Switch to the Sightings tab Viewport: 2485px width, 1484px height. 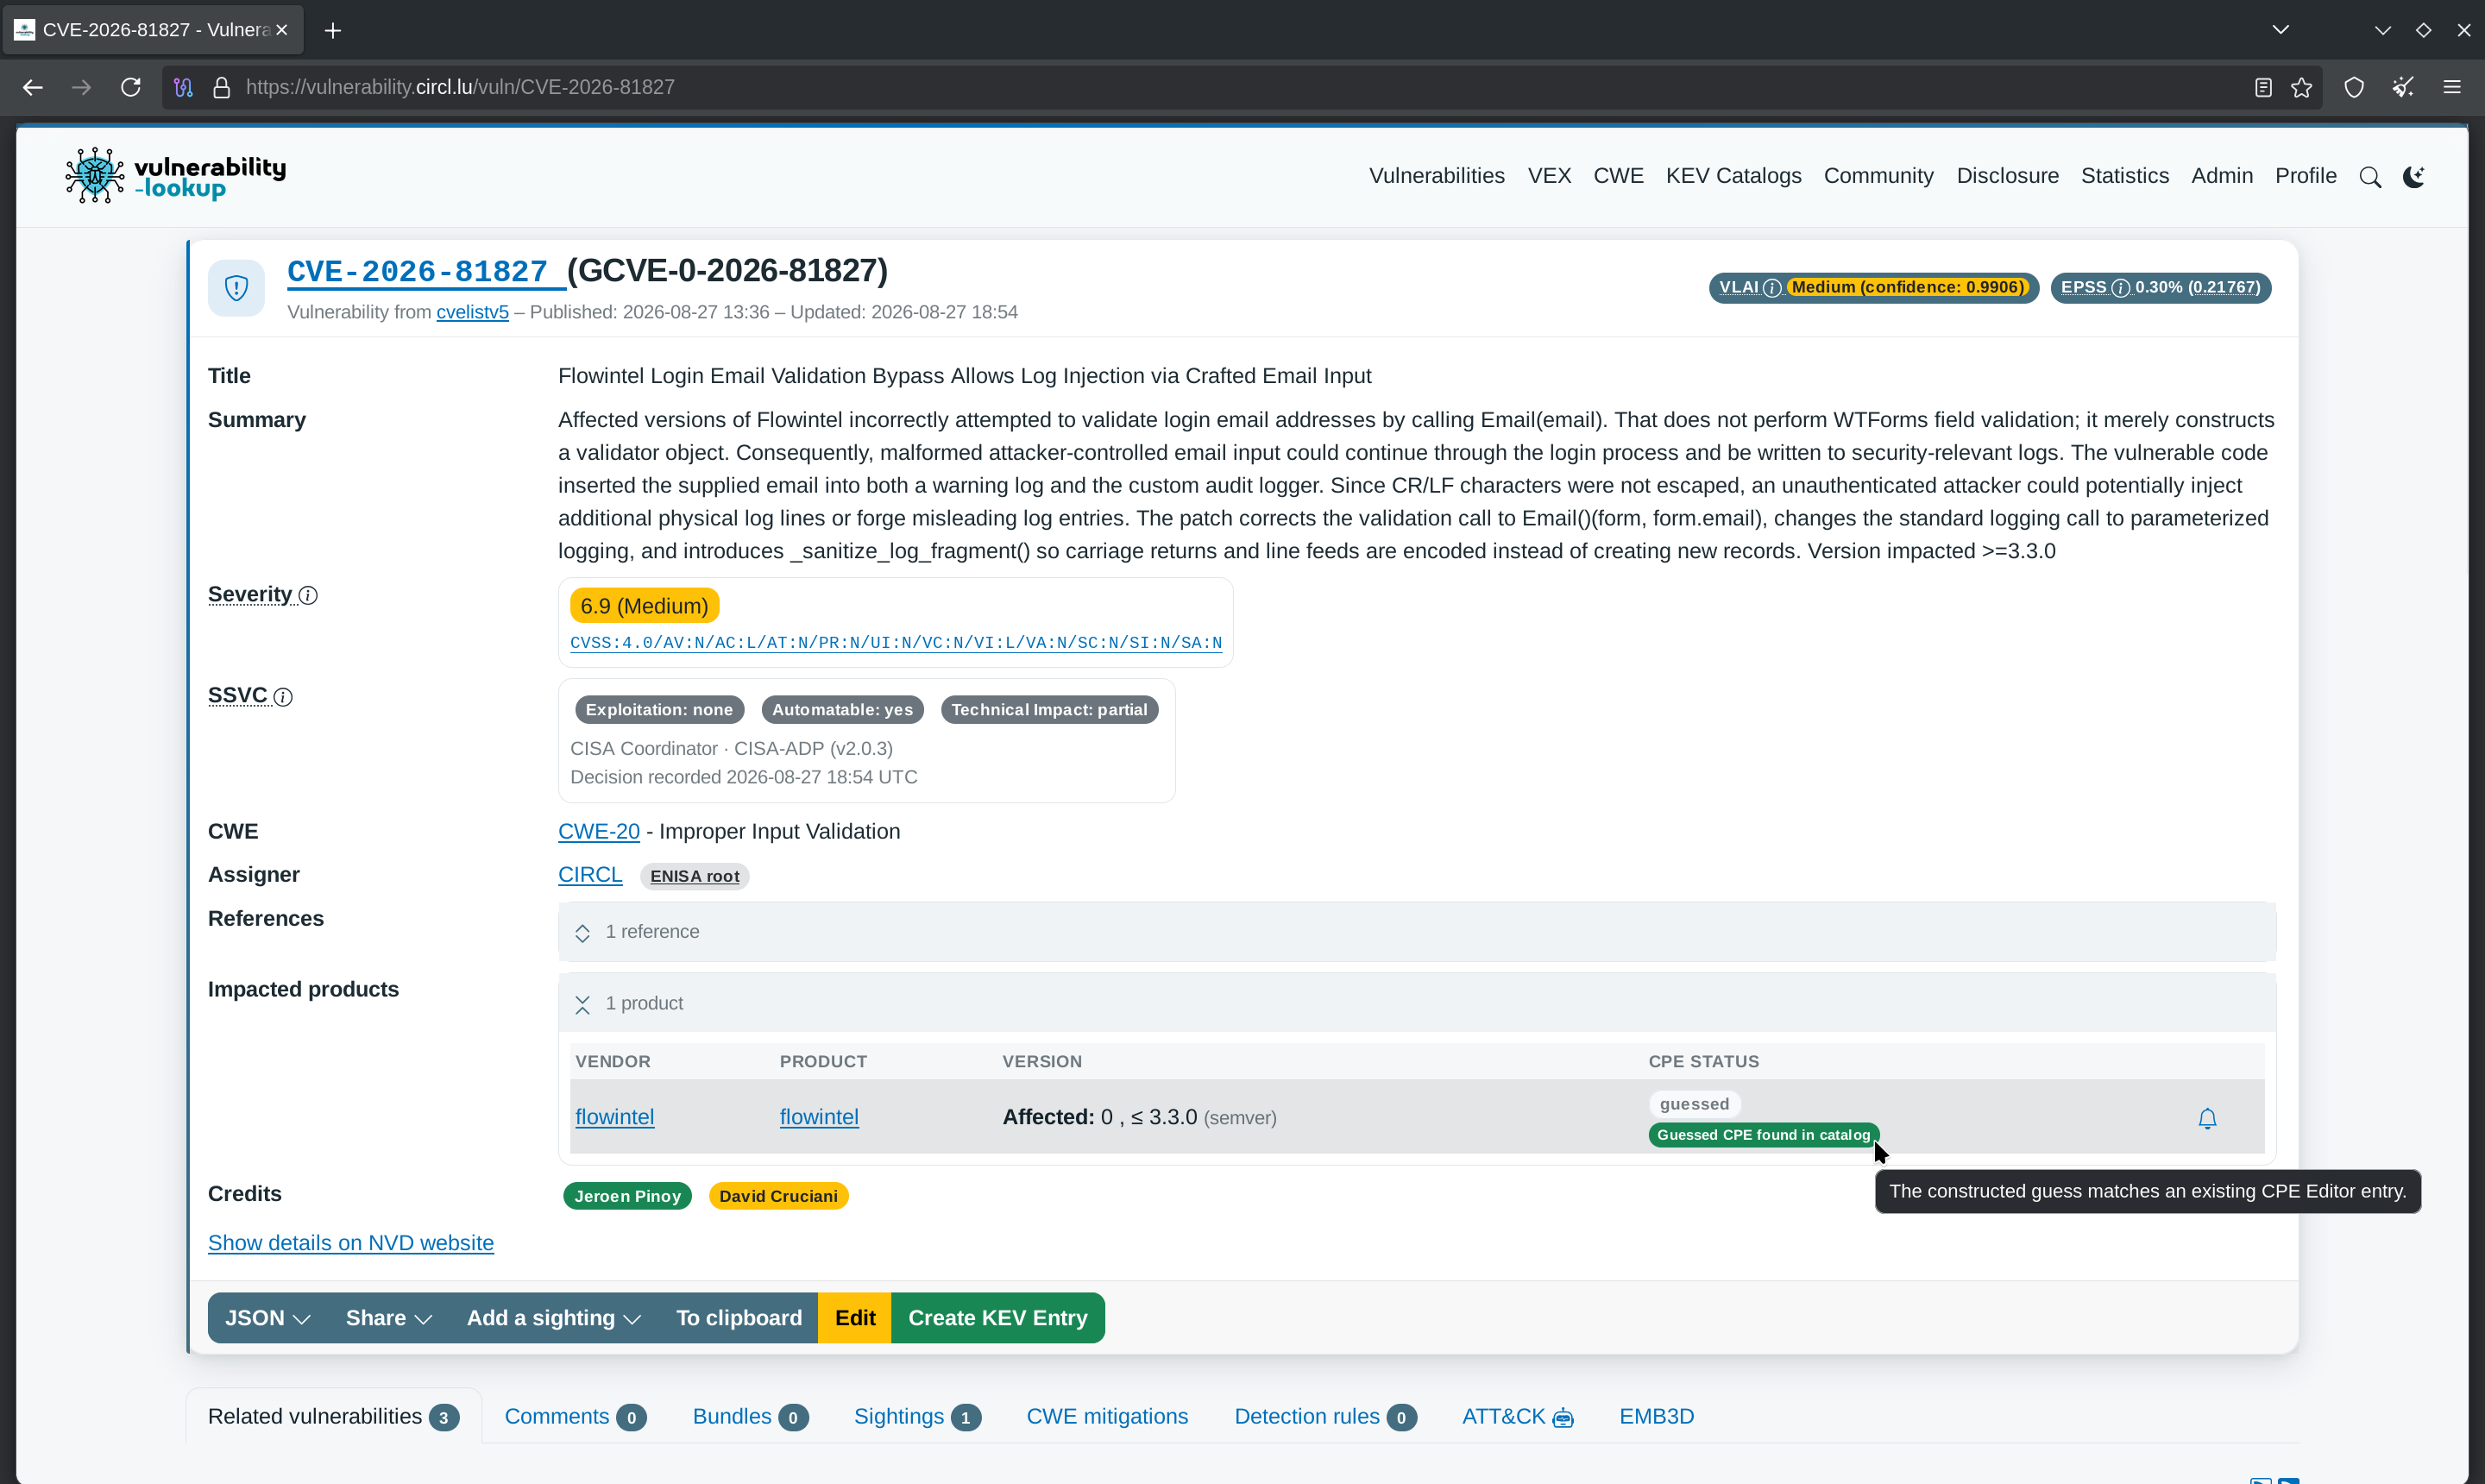click(917, 1418)
